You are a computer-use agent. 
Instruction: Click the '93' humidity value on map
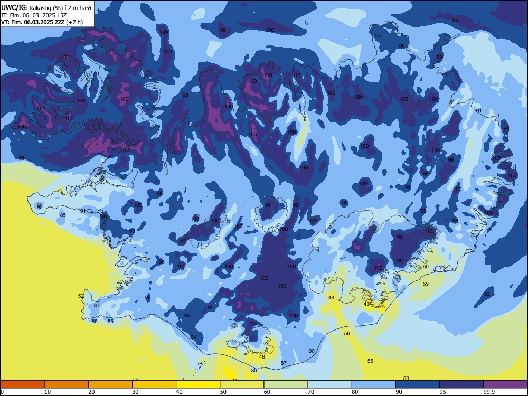click(x=132, y=231)
